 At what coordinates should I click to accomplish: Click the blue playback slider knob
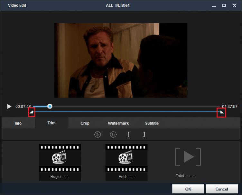pos(50,106)
